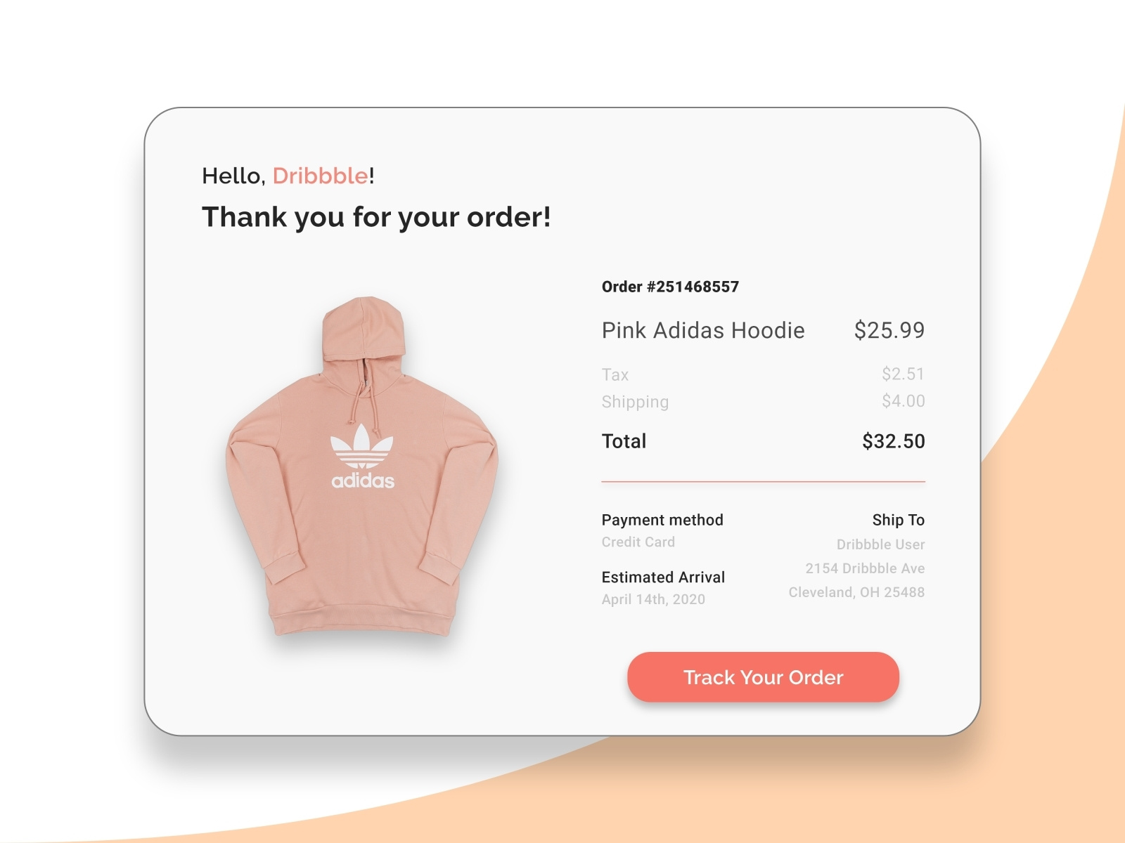Image resolution: width=1125 pixels, height=843 pixels.
Task: Select the Credit Card payment method
Action: [x=638, y=542]
